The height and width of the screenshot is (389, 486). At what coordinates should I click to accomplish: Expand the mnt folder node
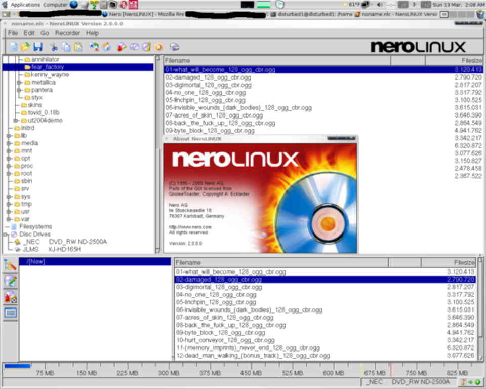click(x=9, y=151)
